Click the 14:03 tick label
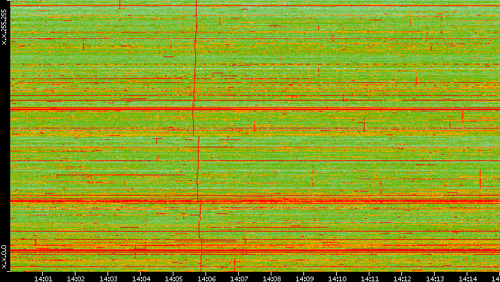The height and width of the screenshot is (282, 500). pyautogui.click(x=108, y=279)
